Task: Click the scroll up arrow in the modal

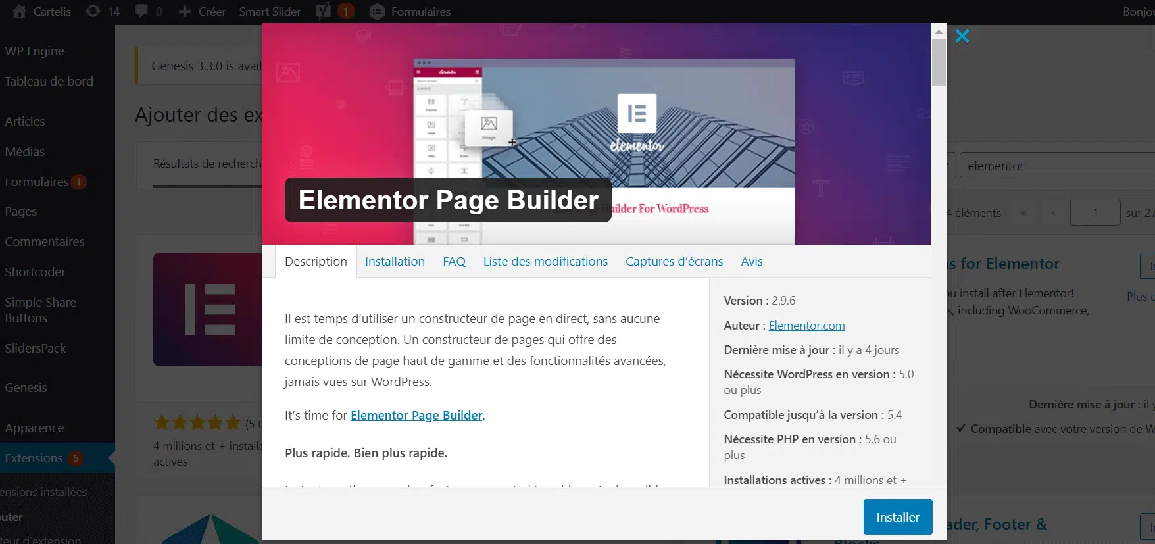Action: 939,32
